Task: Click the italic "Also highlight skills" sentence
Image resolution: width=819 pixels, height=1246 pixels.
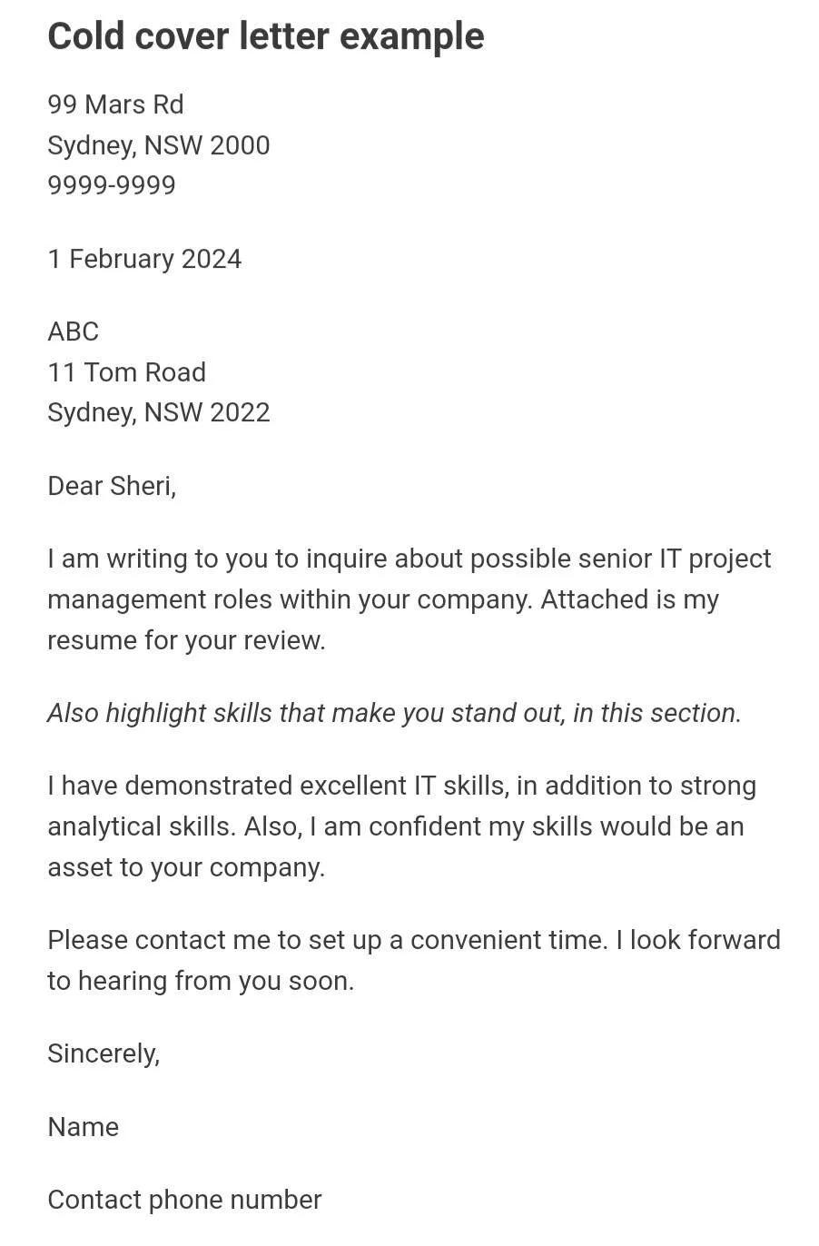Action: [394, 714]
